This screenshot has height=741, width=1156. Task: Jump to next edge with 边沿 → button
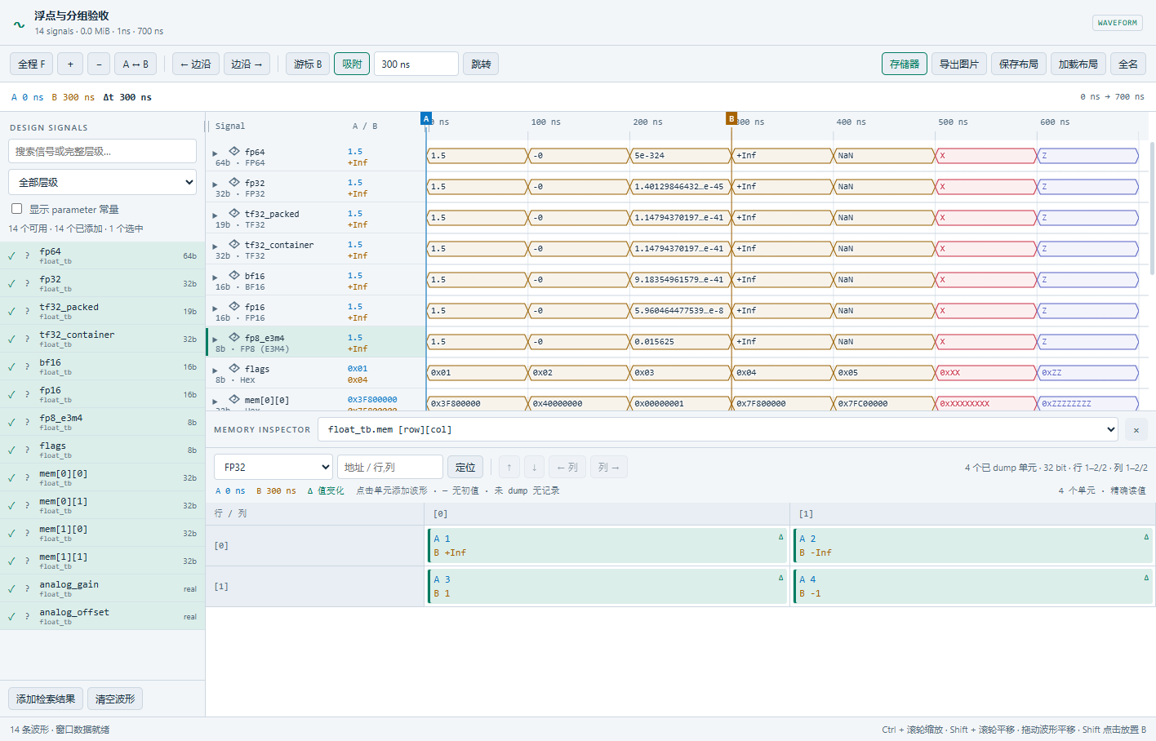(247, 64)
